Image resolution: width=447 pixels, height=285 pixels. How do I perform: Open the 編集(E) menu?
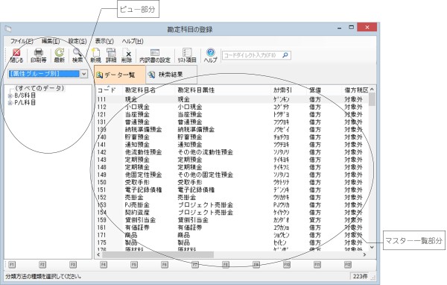click(51, 41)
